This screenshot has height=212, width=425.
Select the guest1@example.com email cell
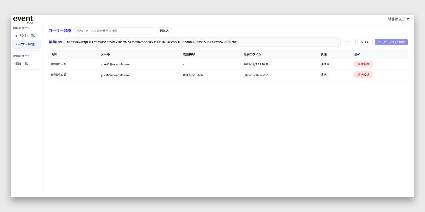[x=115, y=64]
